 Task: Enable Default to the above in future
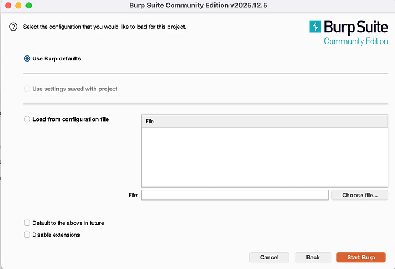[27, 223]
